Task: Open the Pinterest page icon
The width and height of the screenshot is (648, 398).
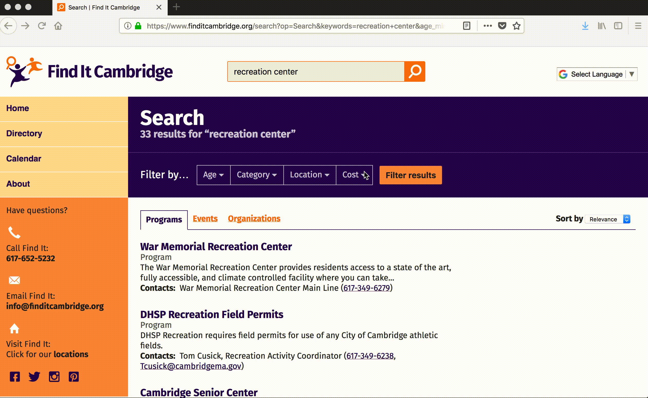Action: 74,377
